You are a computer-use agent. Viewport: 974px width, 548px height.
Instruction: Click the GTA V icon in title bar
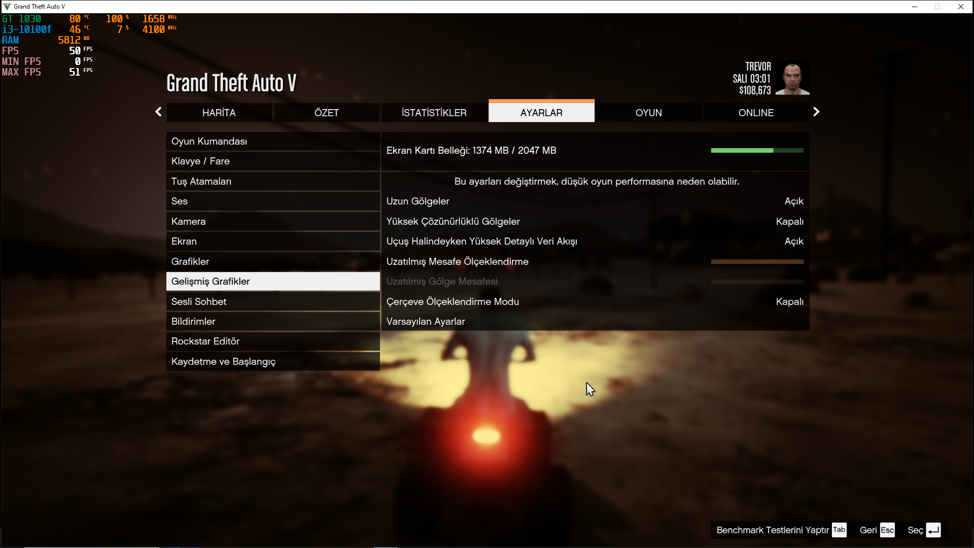pos(7,7)
